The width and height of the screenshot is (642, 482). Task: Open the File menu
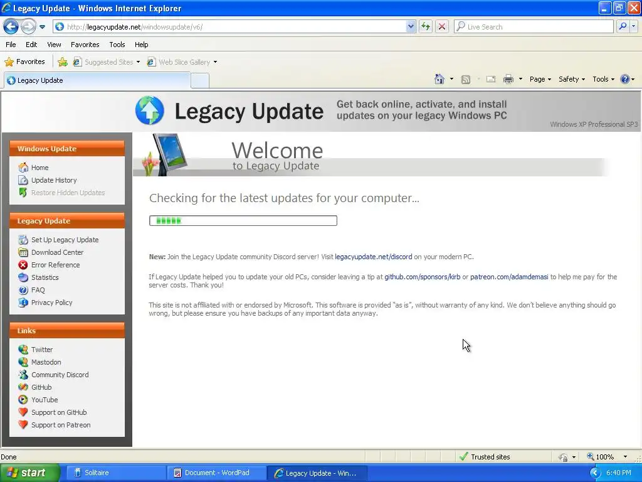(11, 45)
